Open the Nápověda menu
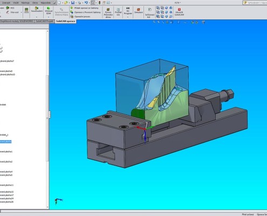This screenshot has width=267, height=216. click(45, 3)
